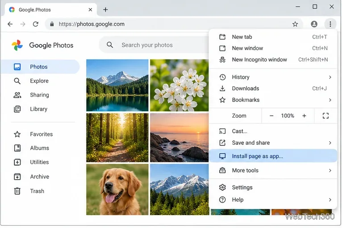Image resolution: width=342 pixels, height=228 pixels.
Task: Select Cast... from the menu
Action: 273,131
